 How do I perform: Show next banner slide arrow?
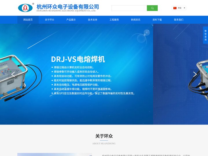tap(195, 74)
